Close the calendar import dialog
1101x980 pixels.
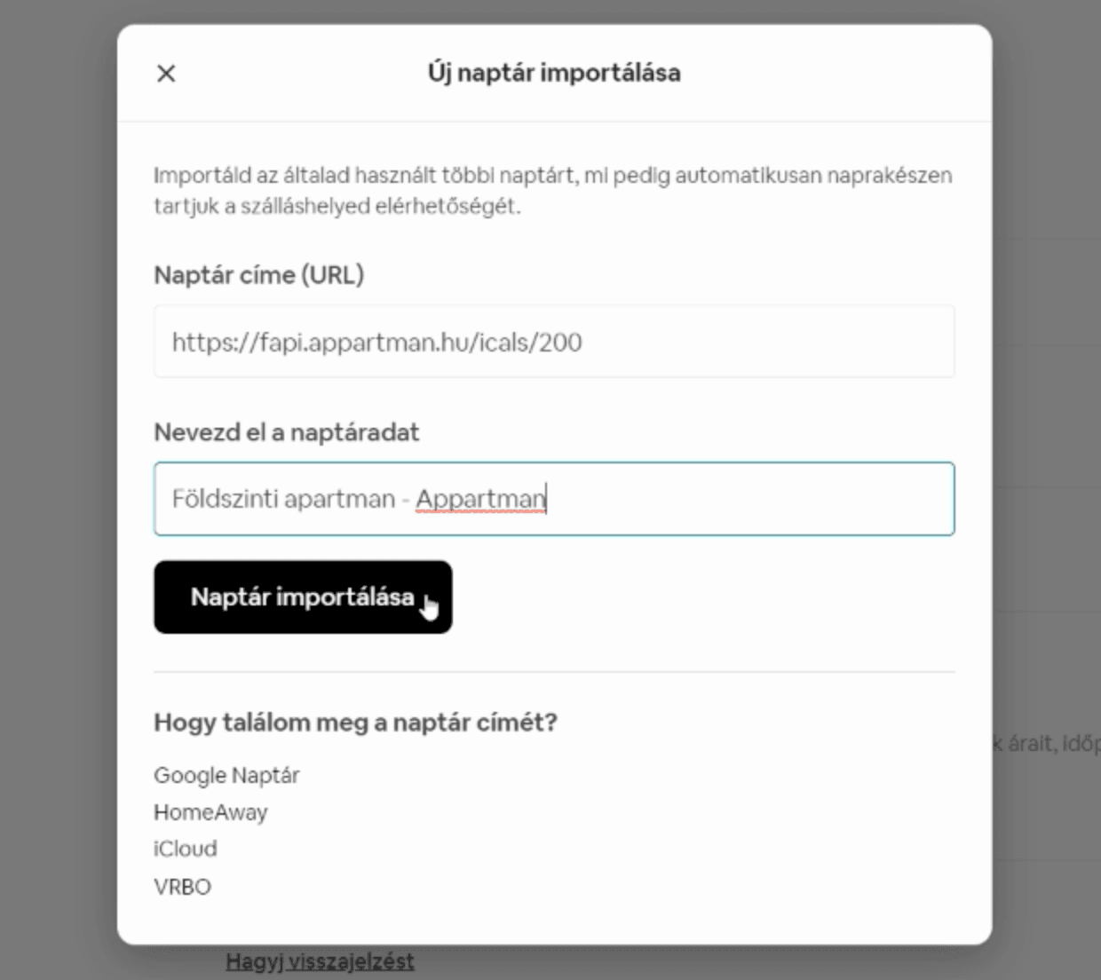click(x=166, y=73)
